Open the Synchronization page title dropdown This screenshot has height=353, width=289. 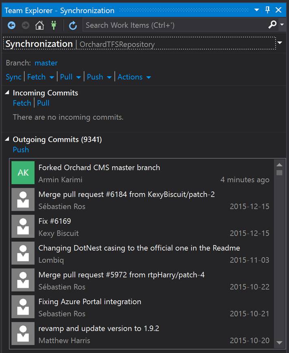click(x=280, y=43)
